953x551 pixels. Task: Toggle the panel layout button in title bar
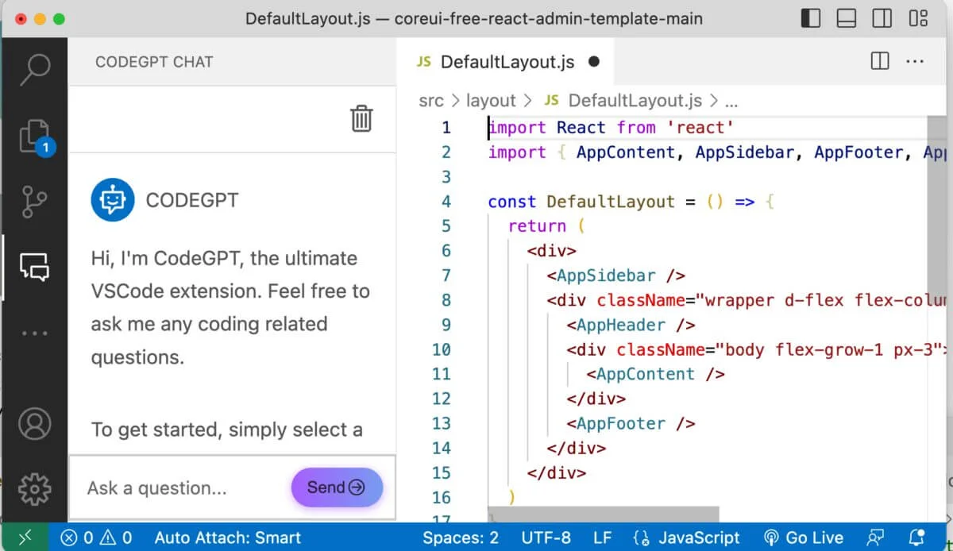click(x=847, y=17)
